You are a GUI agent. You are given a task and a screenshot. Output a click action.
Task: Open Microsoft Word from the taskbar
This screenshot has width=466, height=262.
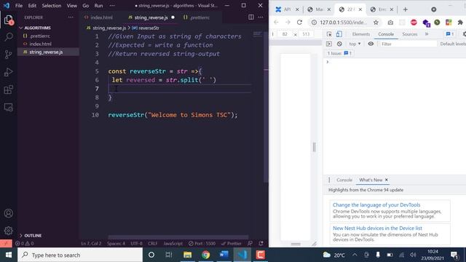(x=224, y=255)
